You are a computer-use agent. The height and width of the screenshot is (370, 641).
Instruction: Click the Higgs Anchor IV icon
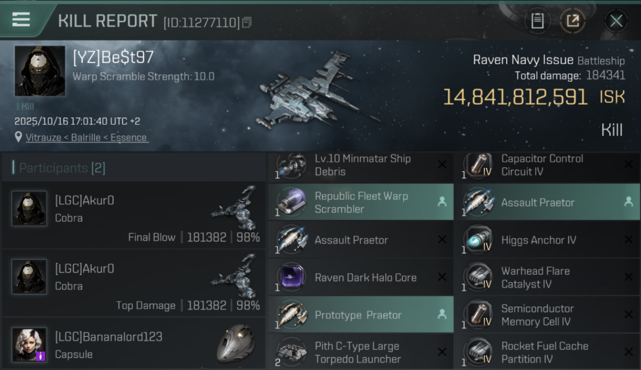point(477,240)
